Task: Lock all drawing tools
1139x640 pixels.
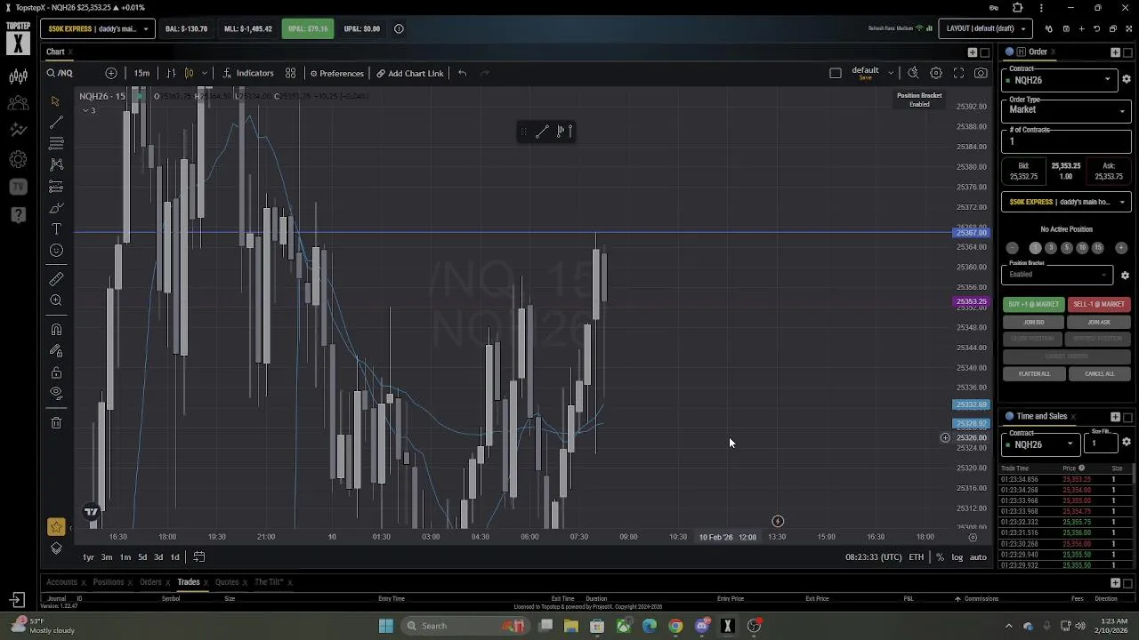Action: 56,372
